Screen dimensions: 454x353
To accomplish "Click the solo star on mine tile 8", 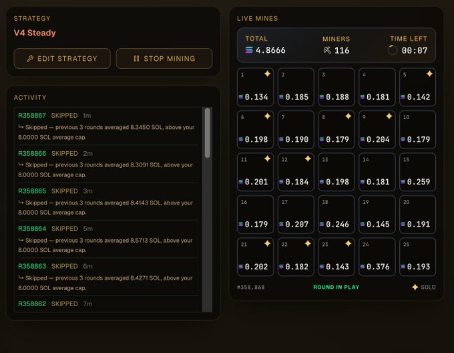I will (349, 116).
